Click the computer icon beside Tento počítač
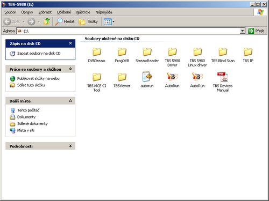Viewport: 269px width, 201px height. coord(12,110)
